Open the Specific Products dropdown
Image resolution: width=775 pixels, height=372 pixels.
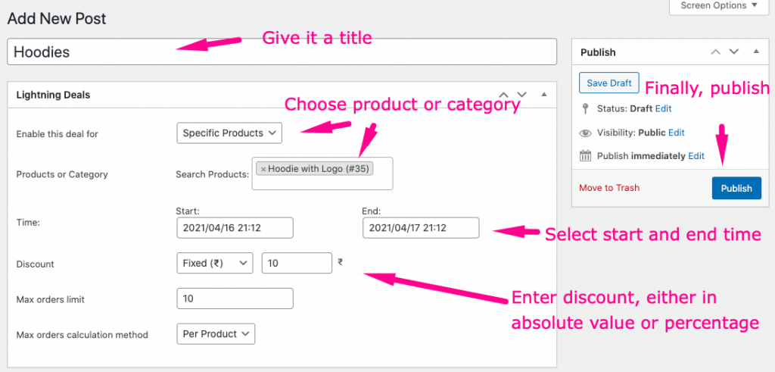point(229,133)
